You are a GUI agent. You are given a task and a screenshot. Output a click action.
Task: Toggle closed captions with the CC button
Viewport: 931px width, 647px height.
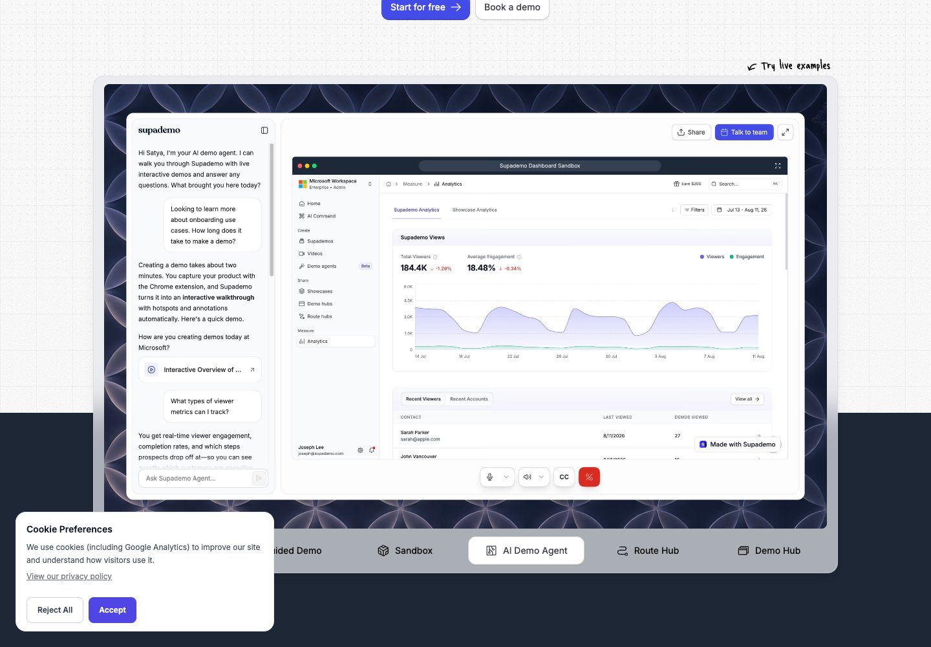(564, 477)
